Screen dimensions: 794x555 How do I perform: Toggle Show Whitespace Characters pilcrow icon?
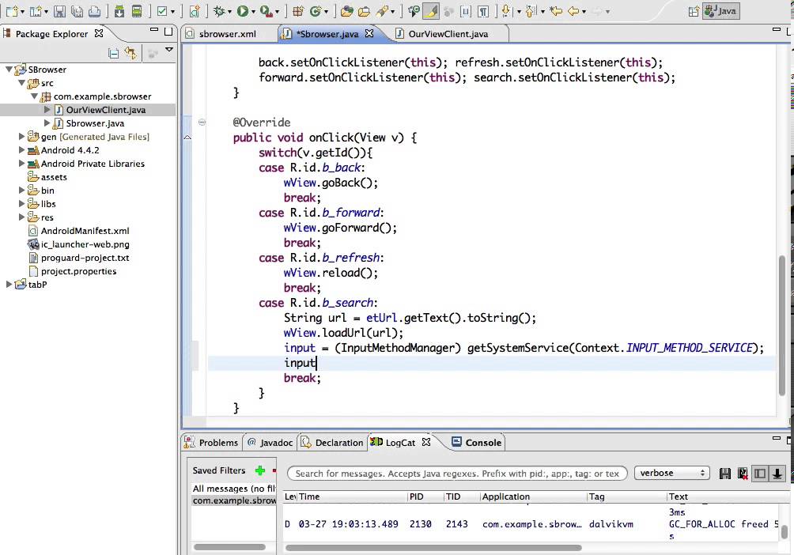tap(483, 11)
